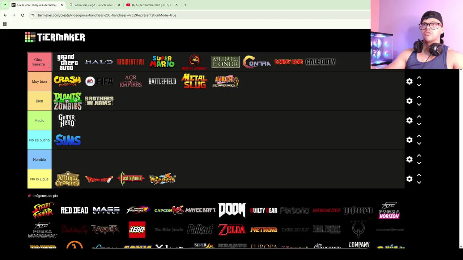Select the Crash Bandicoot logo

(x=67, y=81)
